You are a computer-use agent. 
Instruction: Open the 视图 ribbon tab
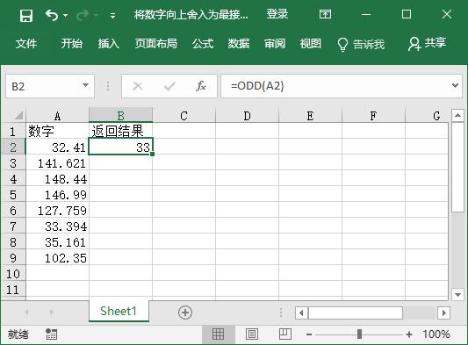311,44
